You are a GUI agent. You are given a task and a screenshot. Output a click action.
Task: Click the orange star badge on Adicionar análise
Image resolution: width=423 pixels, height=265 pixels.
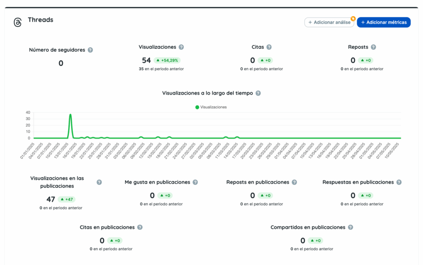353,19
